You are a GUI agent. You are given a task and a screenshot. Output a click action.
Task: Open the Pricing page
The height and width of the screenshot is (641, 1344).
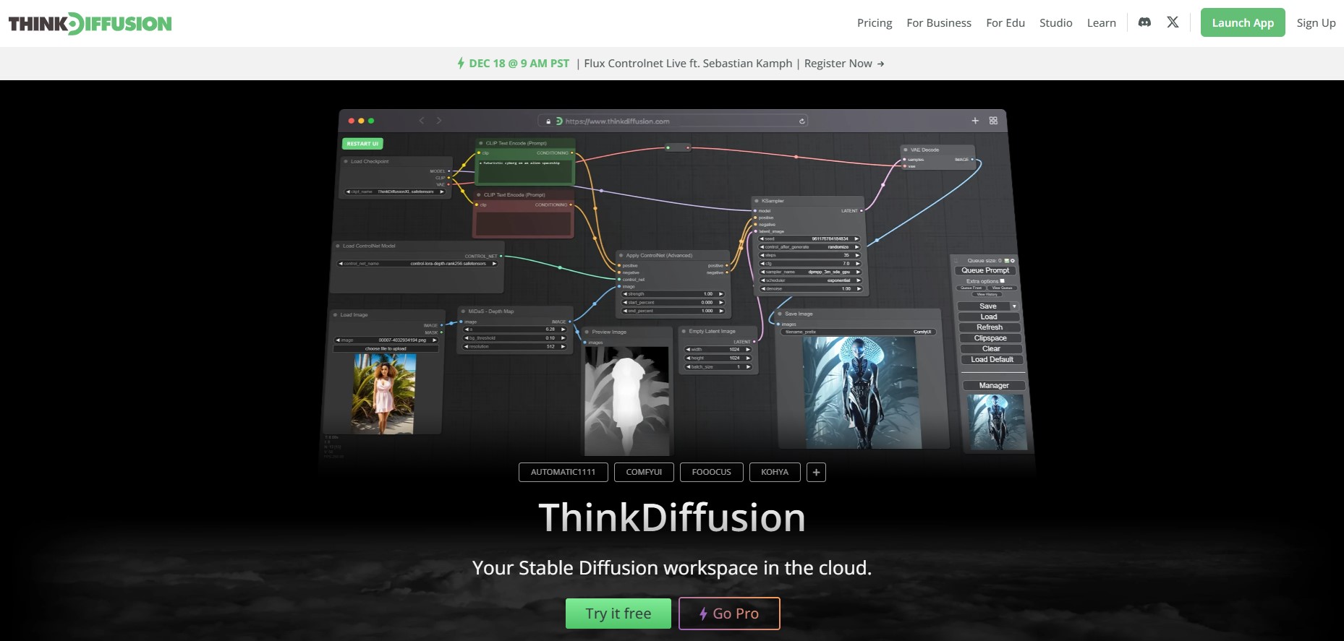pos(875,22)
